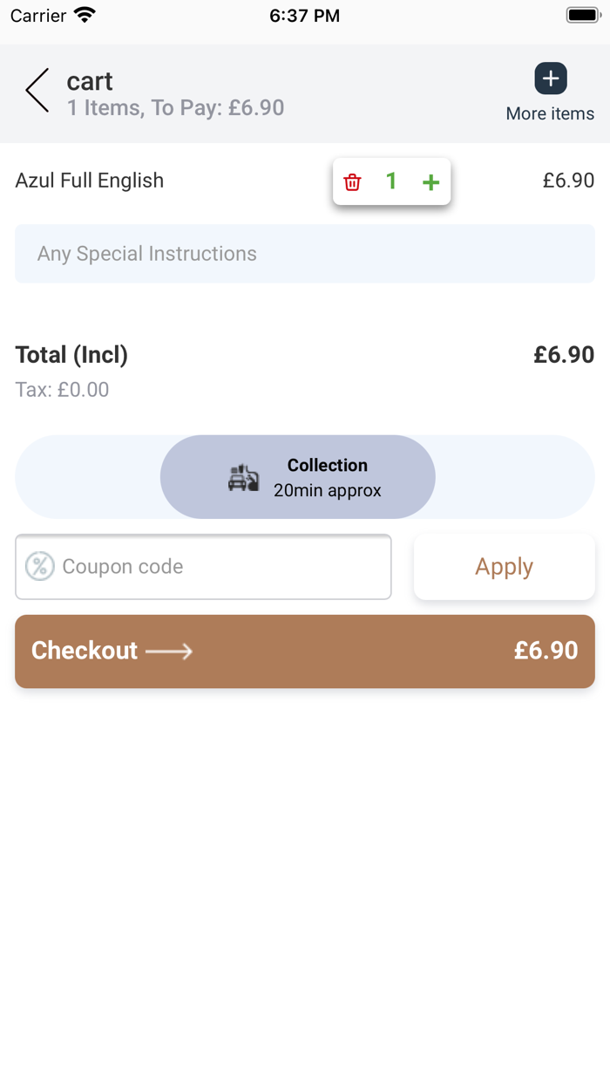Increase quantity with the green plus icon

pos(430,182)
